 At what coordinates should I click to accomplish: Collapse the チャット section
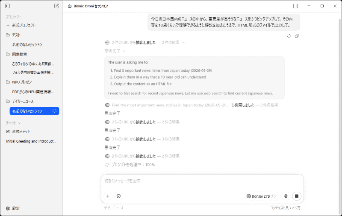(13, 123)
